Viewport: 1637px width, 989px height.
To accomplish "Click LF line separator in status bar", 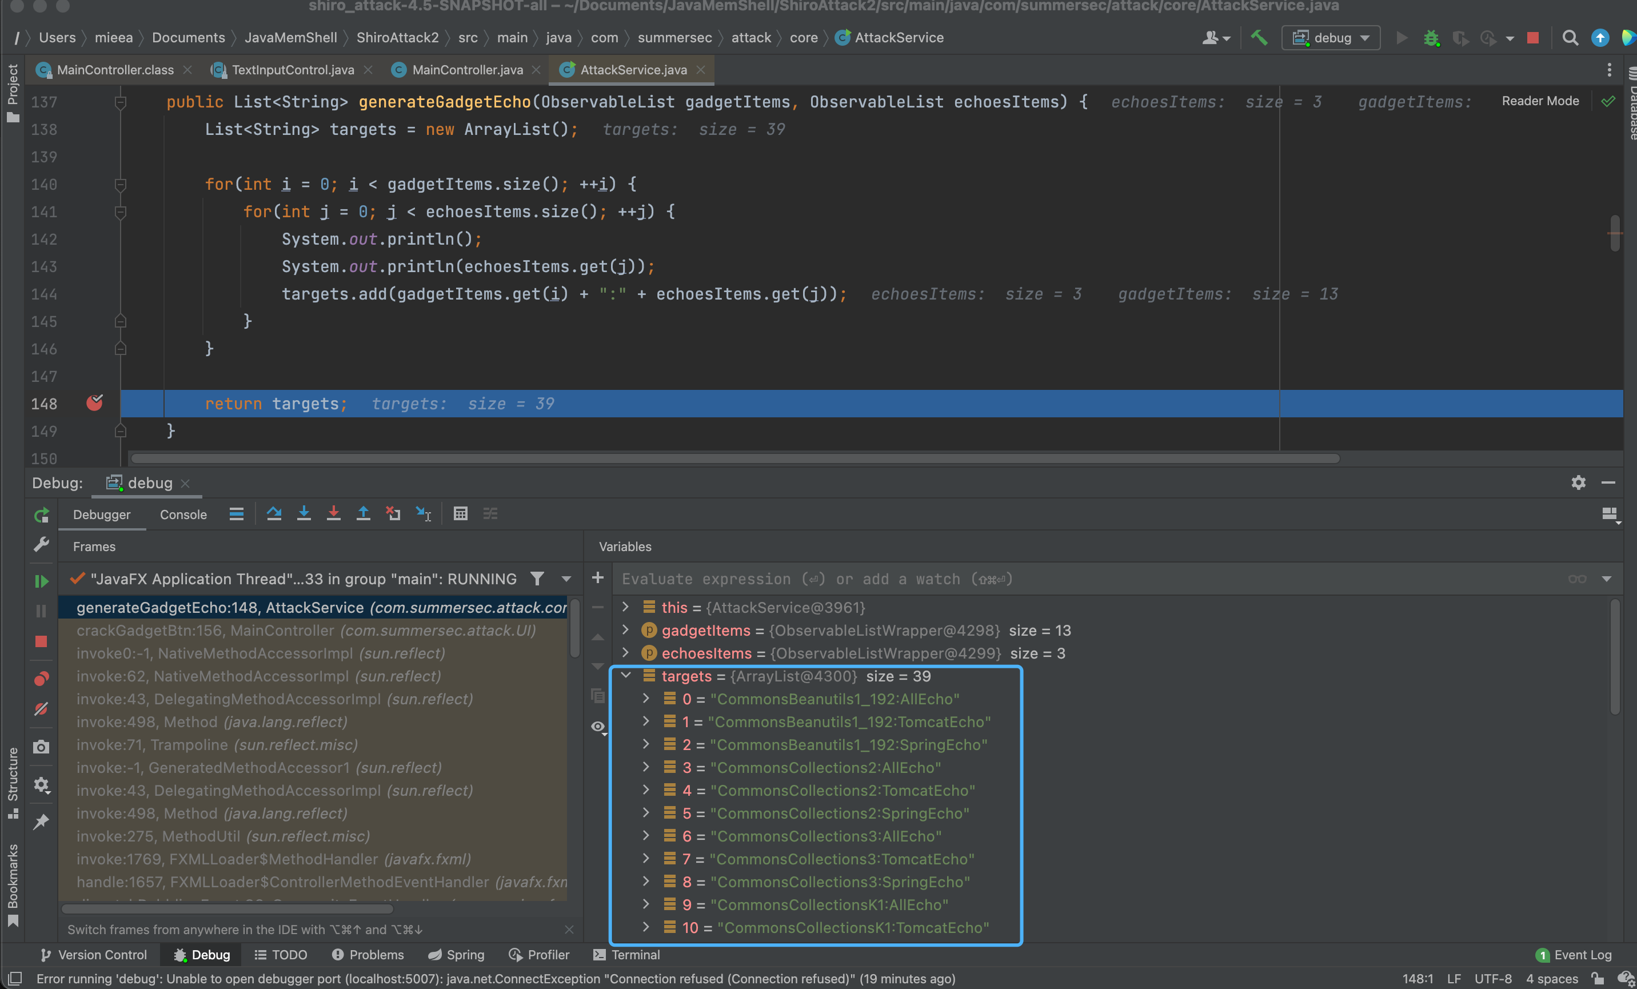I will (1454, 978).
